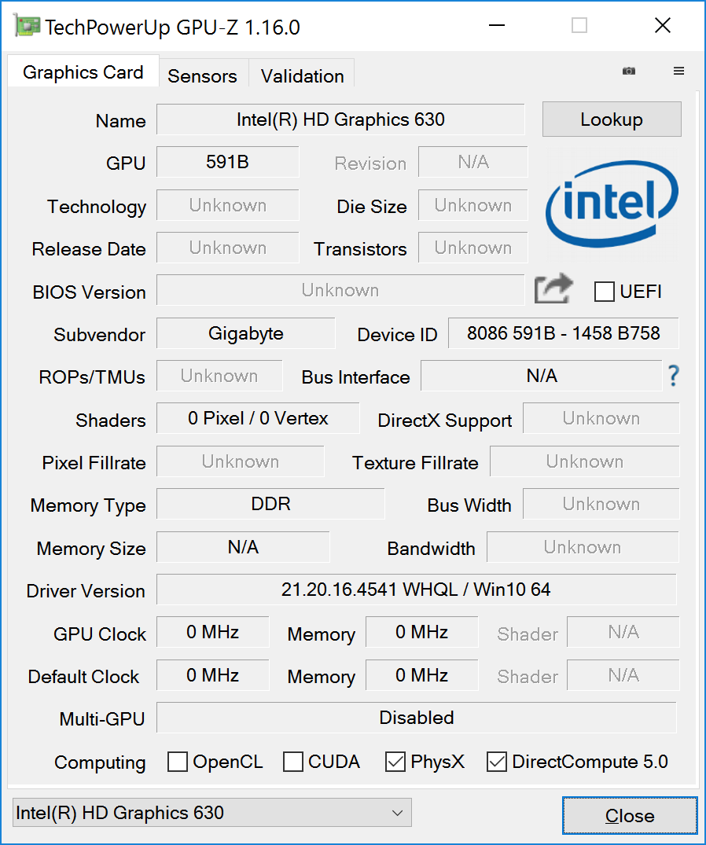Enable the OpenCL checkbox
This screenshot has height=845, width=706.
coord(178,762)
